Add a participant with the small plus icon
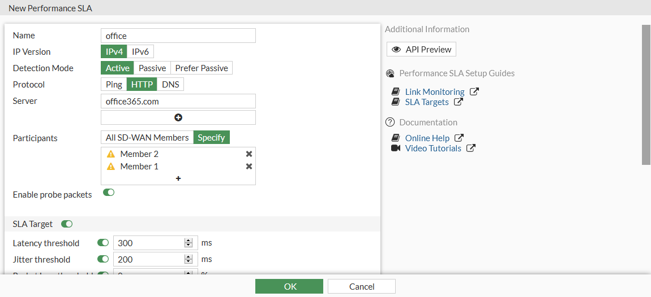This screenshot has height=297, width=651. click(x=178, y=178)
